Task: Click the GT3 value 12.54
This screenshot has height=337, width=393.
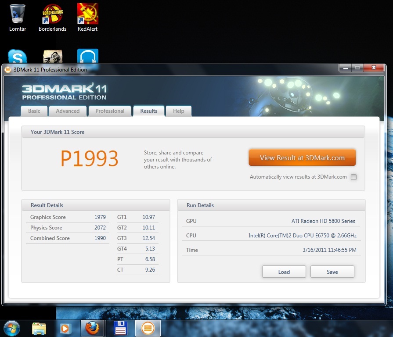Action: (x=148, y=238)
